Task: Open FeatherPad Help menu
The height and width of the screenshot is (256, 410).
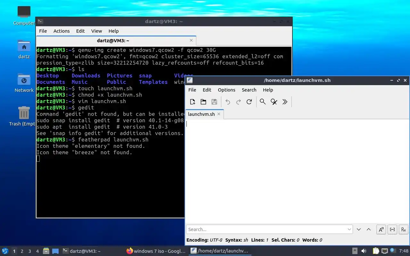Action: (x=268, y=90)
